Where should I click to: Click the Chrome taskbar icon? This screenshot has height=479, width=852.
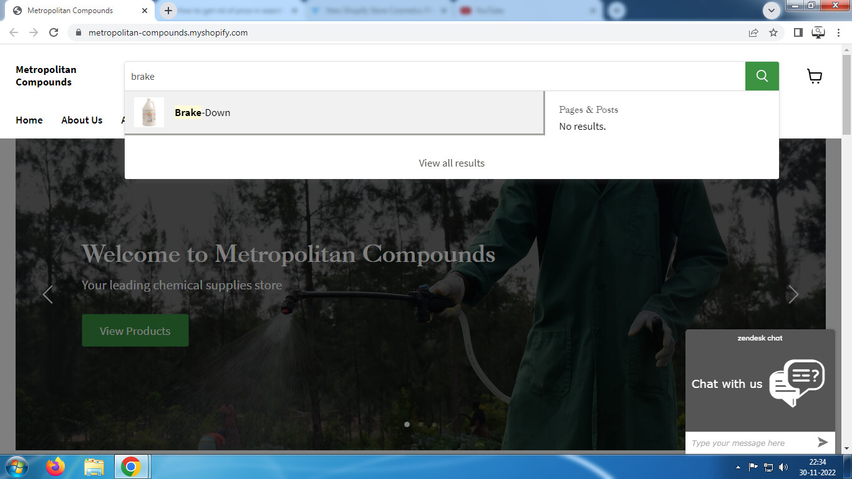130,467
